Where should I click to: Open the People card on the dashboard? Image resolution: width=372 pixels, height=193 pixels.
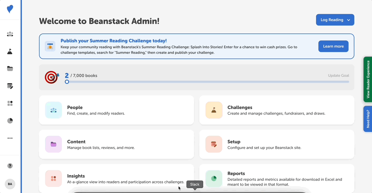tap(116, 110)
